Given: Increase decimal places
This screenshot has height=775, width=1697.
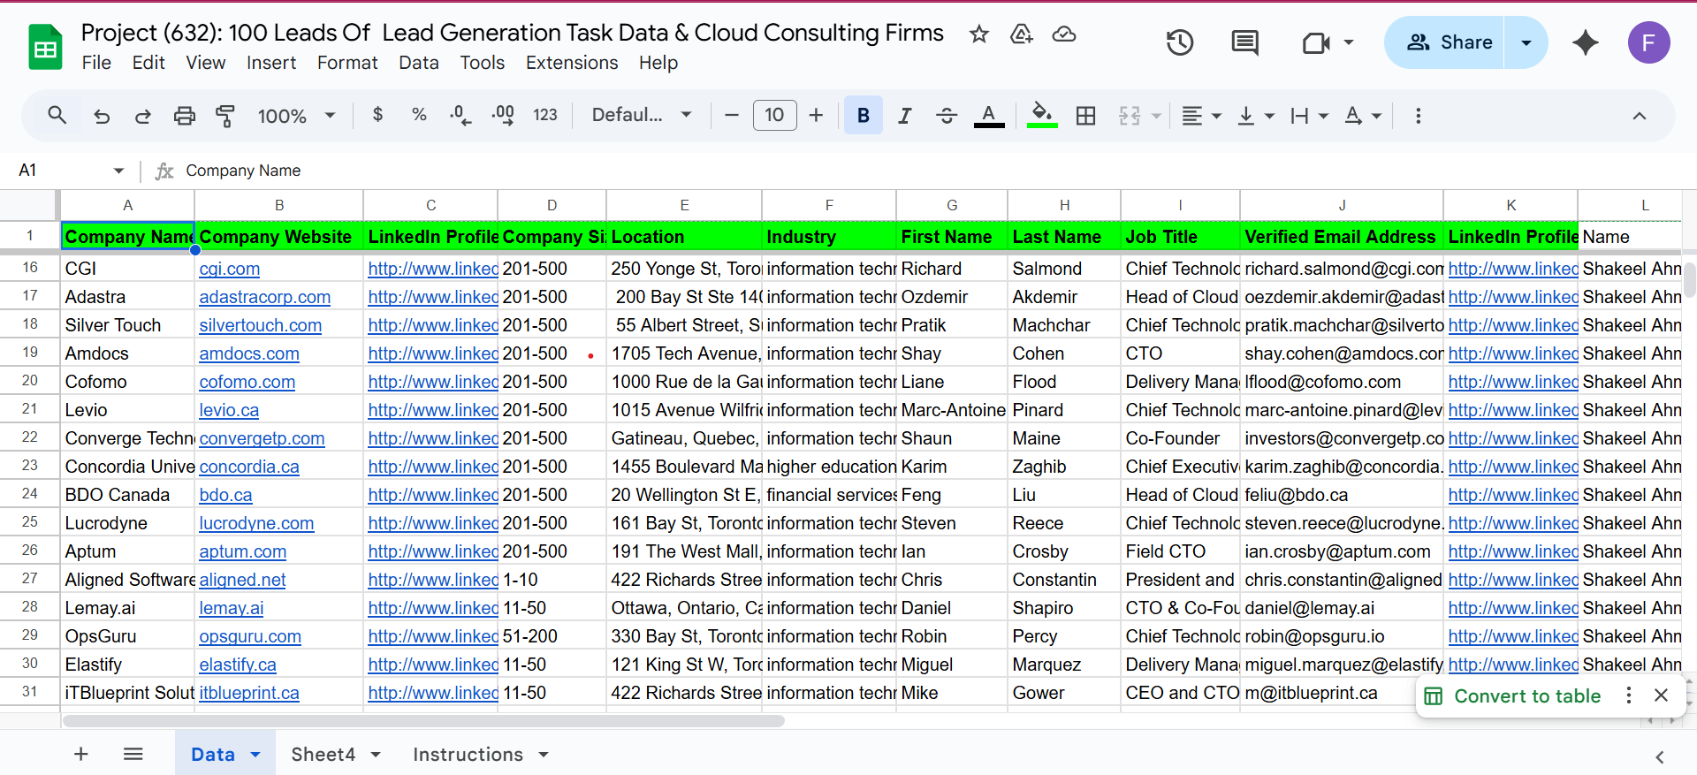Looking at the screenshot, I should [x=503, y=116].
